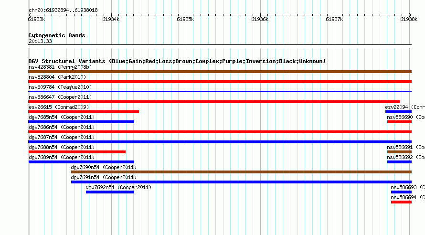The height and width of the screenshot is (235, 425).
Task: Open the nsv586647 (Cooper2011) red bar
Action: click(x=214, y=102)
